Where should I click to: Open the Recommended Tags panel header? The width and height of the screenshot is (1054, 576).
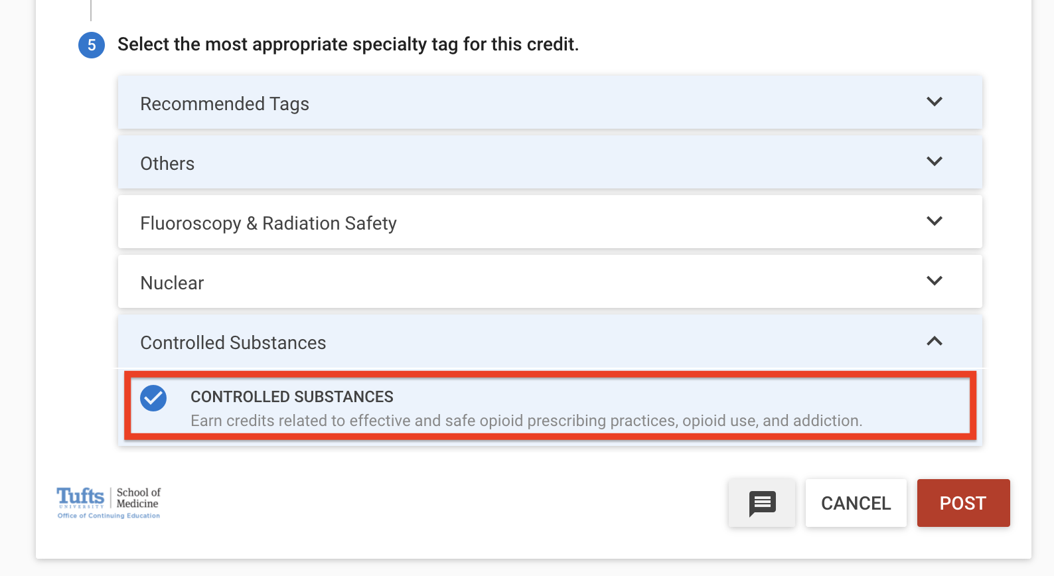click(x=550, y=102)
